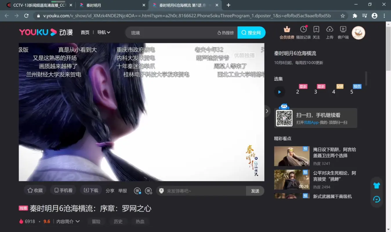The height and width of the screenshot is (232, 391).
Task: Select episode 2
Action: pyautogui.click(x=298, y=92)
